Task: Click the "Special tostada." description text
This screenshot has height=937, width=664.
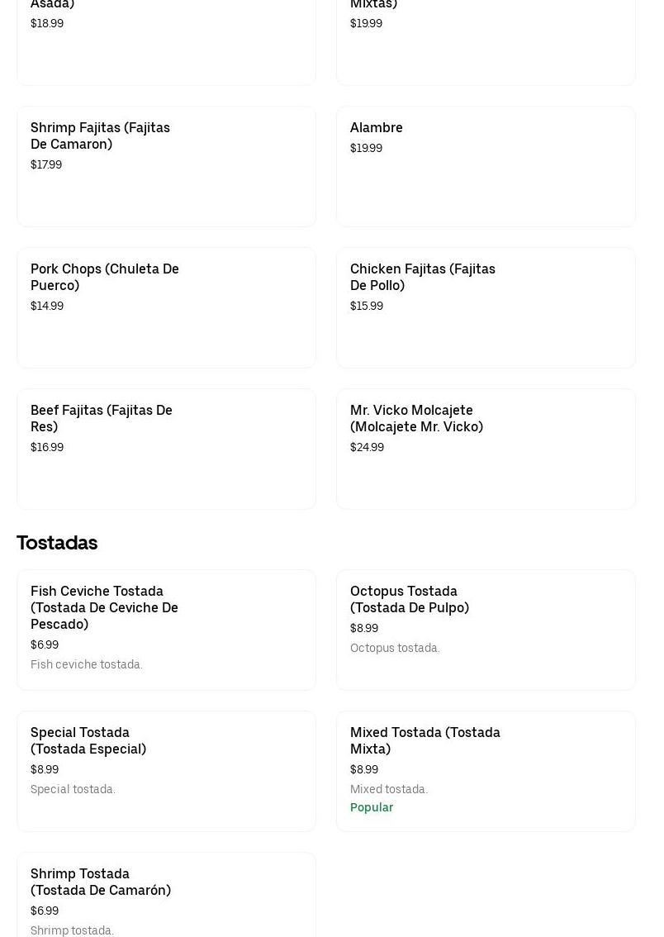Action: point(73,790)
